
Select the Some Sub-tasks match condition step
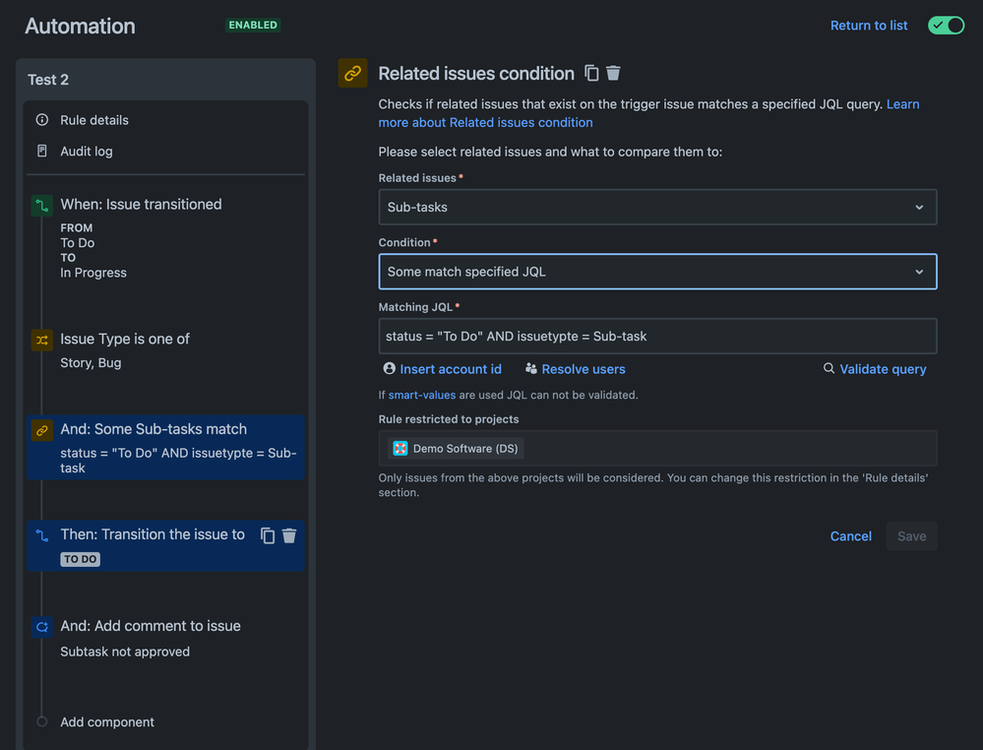pos(165,447)
